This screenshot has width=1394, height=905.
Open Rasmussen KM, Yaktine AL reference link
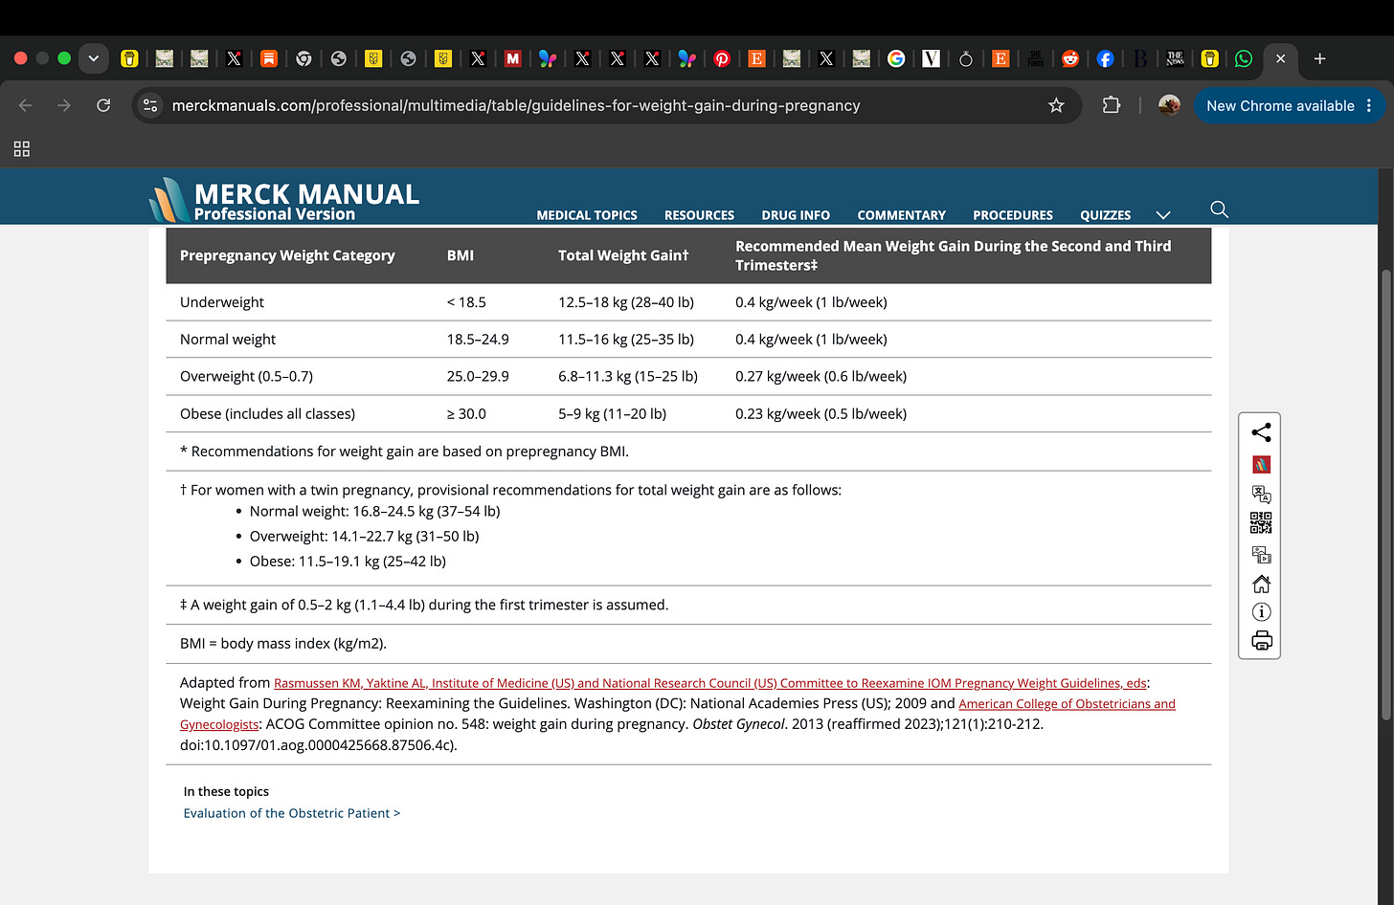coord(710,683)
